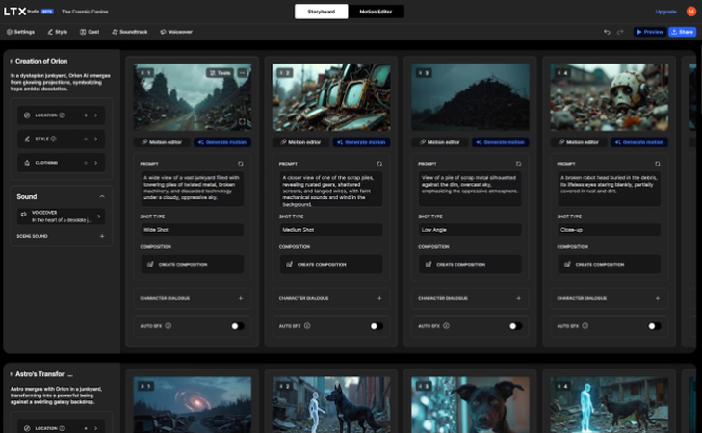Open the Cast toolbar item

click(x=90, y=32)
